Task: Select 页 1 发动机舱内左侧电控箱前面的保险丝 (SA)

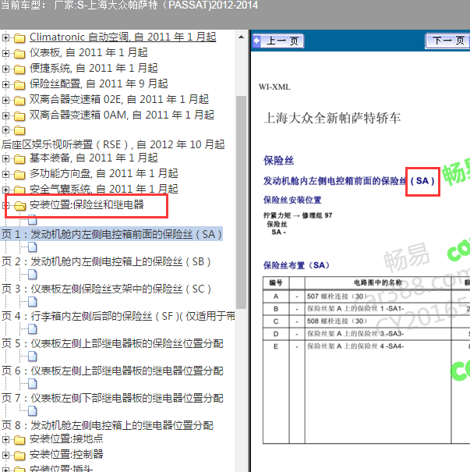Action: point(111,234)
